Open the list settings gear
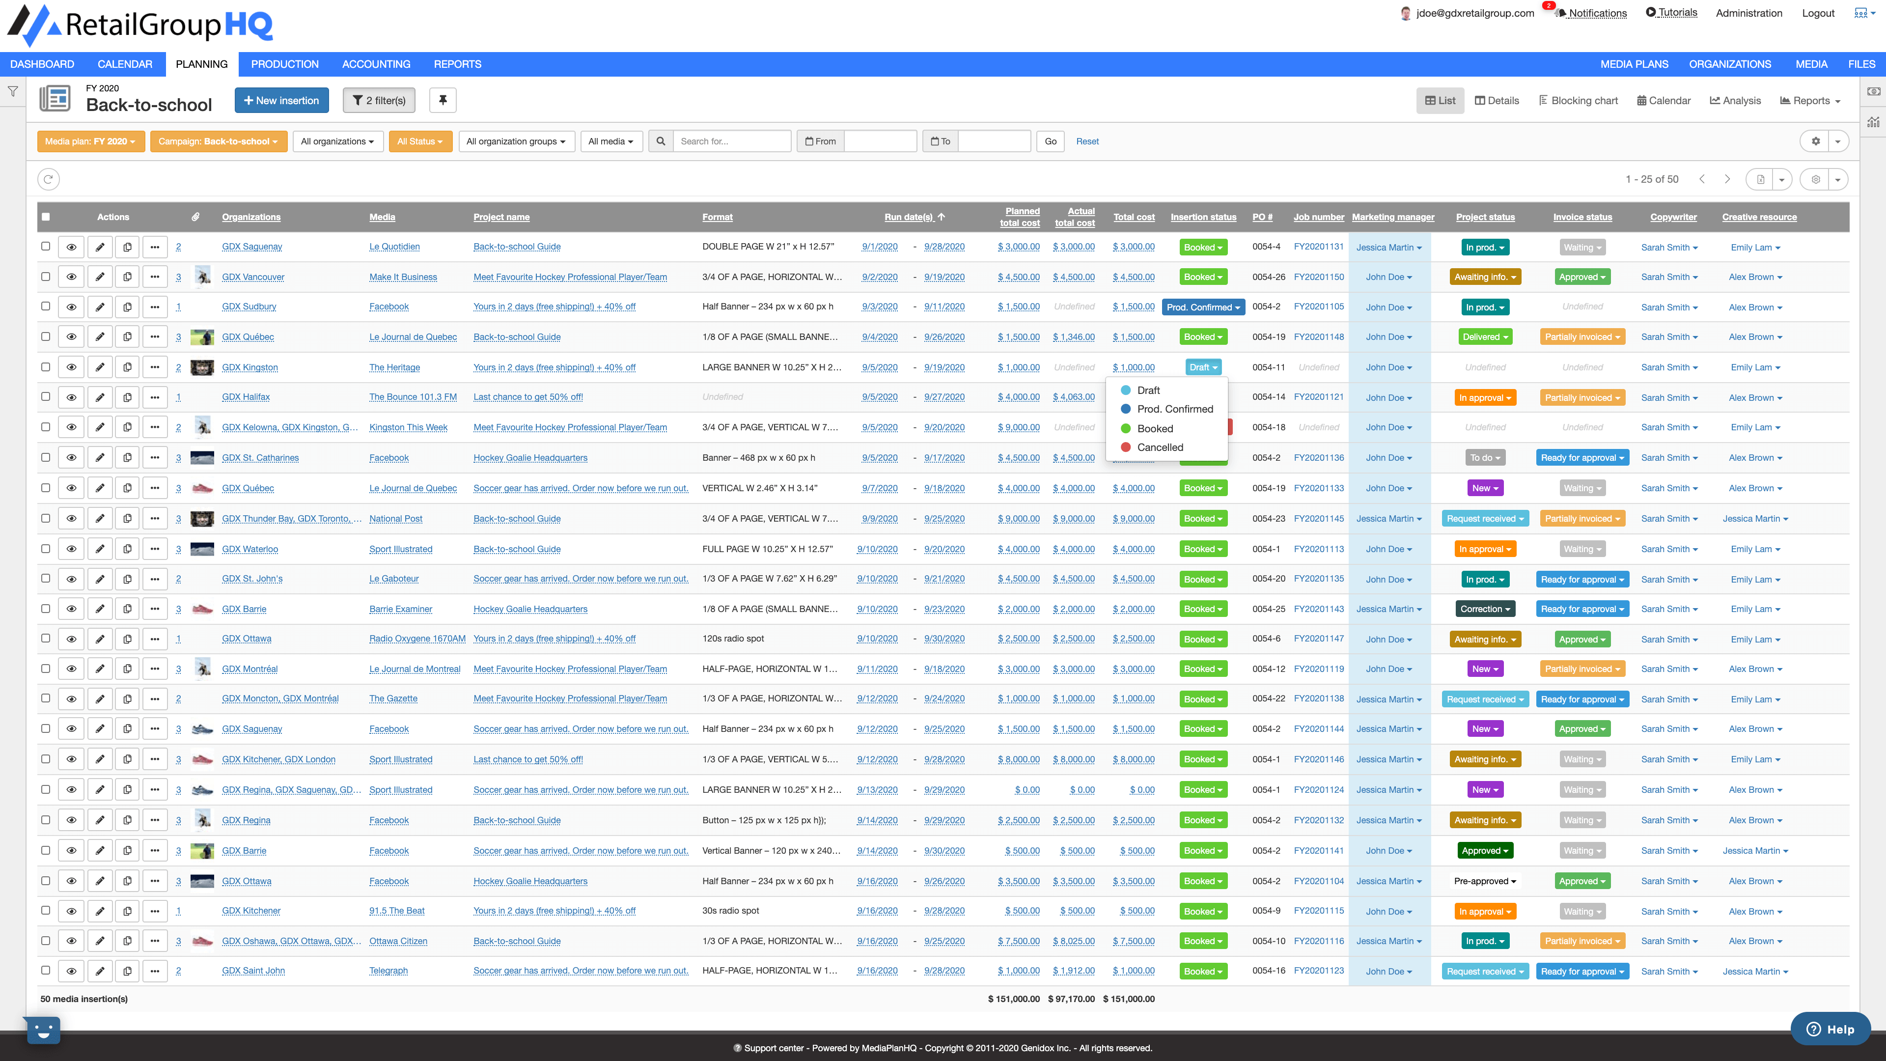Screen dimensions: 1886x1061 pos(1816,179)
